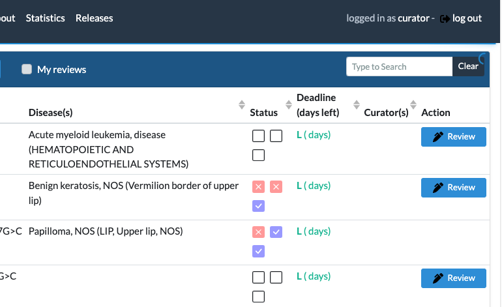
Task: Sort by the Status column arrows
Action: tap(289, 105)
